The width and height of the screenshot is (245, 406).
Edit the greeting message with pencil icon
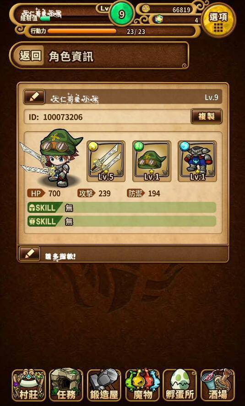point(30,254)
